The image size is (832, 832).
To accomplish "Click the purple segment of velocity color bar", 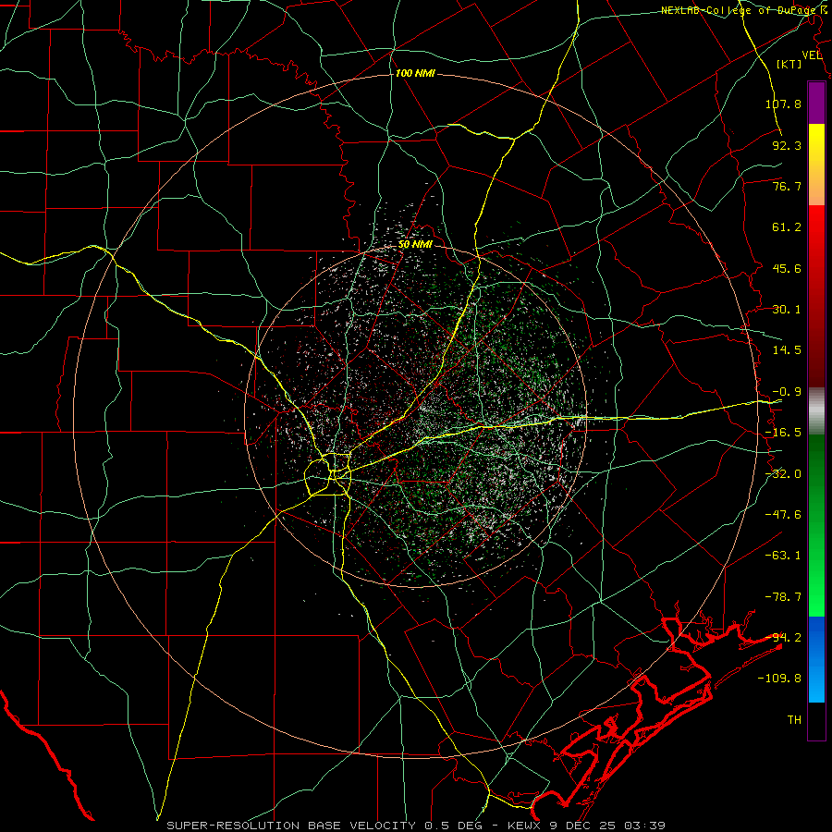I will click(x=816, y=103).
